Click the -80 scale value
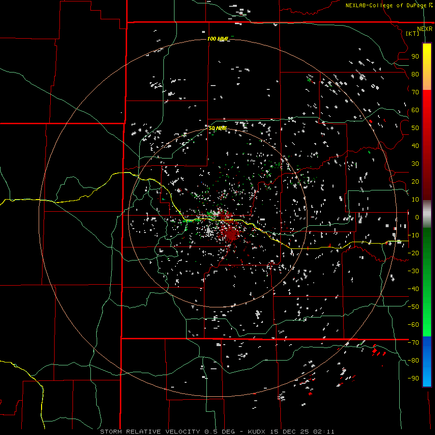435x435 pixels. click(x=413, y=361)
